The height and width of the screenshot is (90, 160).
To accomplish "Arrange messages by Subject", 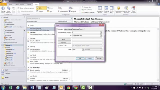I will (x=40, y=11).
